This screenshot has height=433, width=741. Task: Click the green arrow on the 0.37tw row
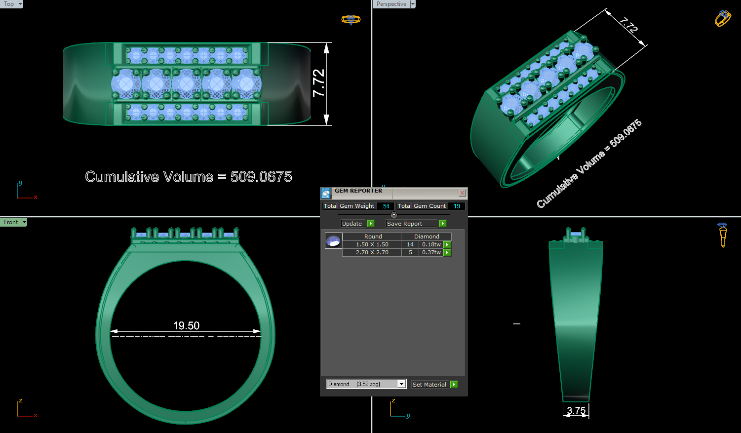[x=447, y=252]
